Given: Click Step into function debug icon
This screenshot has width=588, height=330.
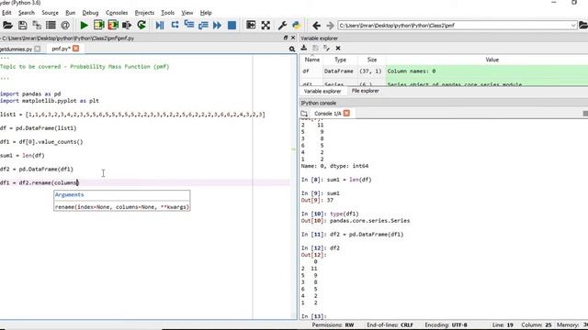Looking at the screenshot, I should [189, 25].
